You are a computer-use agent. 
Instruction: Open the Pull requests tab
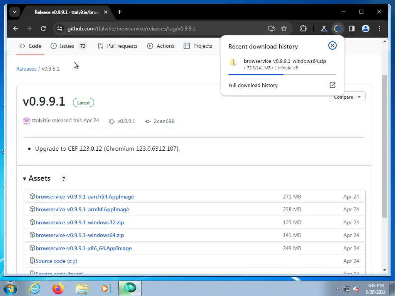(x=117, y=46)
